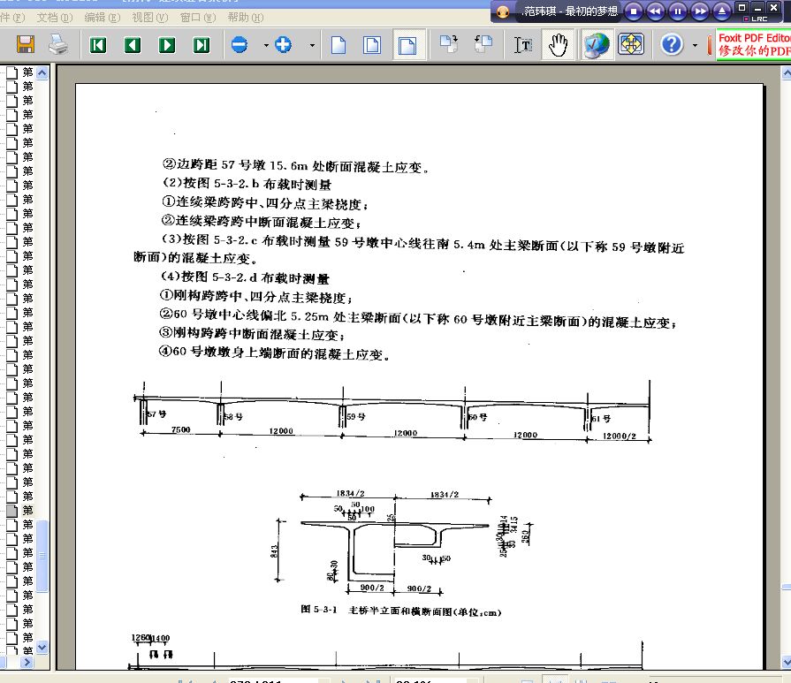The image size is (791, 683).
Task: Open the dropdown arrow beside Zoom Out
Action: click(266, 45)
